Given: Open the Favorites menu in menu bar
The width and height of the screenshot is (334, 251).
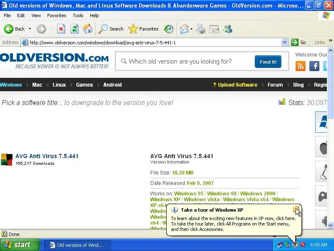Looking at the screenshot, I should (x=57, y=15).
